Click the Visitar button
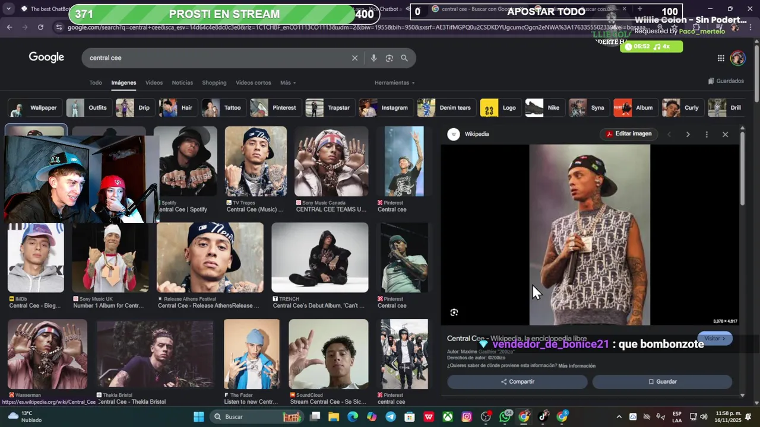The image size is (760, 427). 715,339
